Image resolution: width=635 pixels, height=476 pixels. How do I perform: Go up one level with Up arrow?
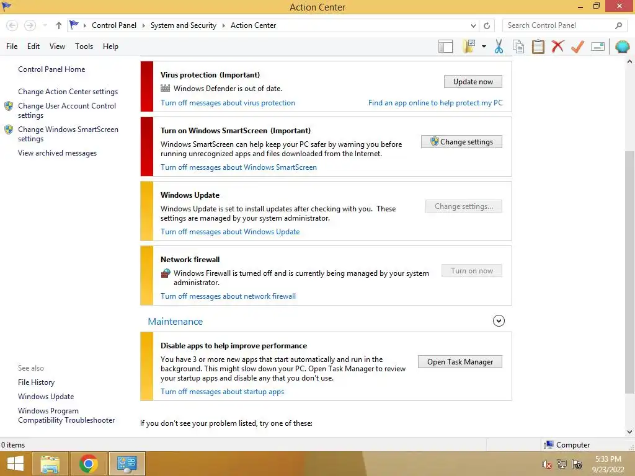pyautogui.click(x=59, y=25)
